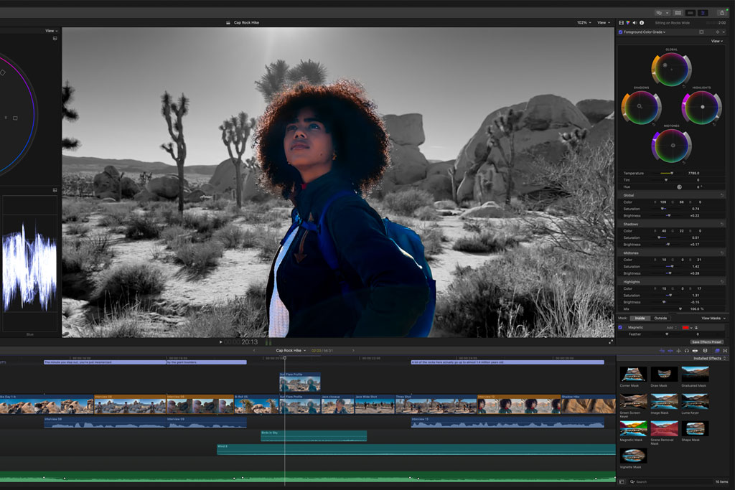This screenshot has height=490, width=735.
Task: Click the Inside mask button
Action: click(x=640, y=319)
